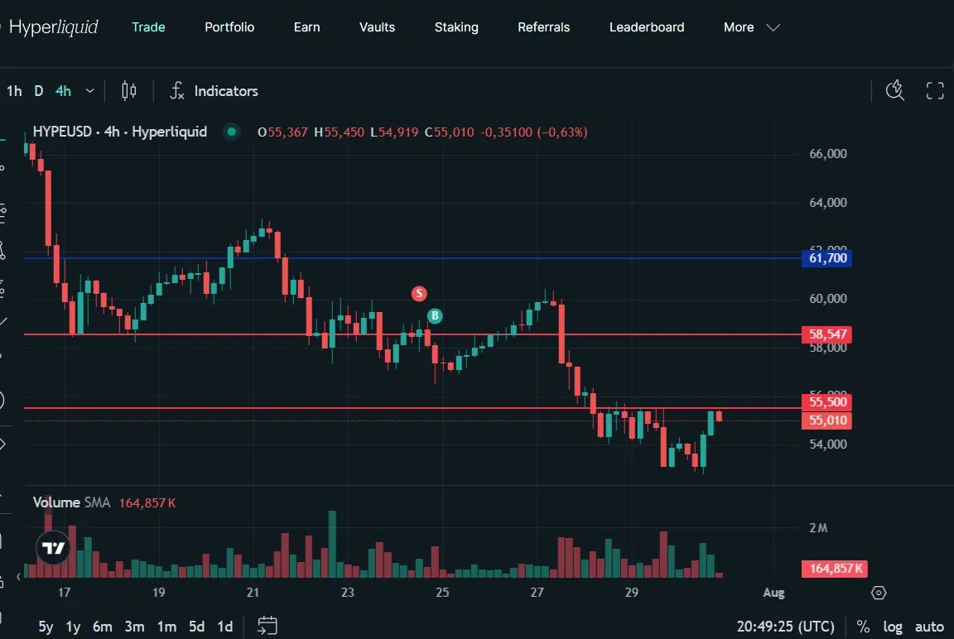Open the Vaults page

click(377, 27)
